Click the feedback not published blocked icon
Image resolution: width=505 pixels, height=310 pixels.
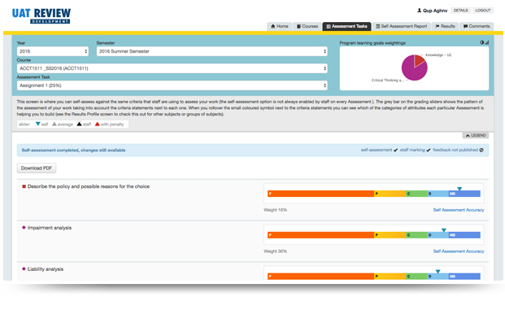point(481,151)
